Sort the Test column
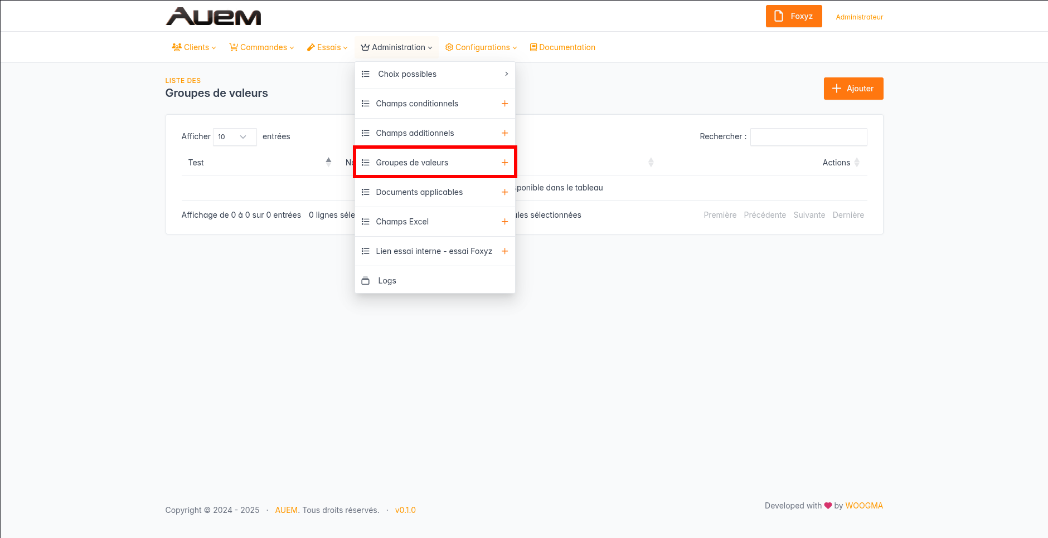1048x538 pixels. pyautogui.click(x=328, y=162)
